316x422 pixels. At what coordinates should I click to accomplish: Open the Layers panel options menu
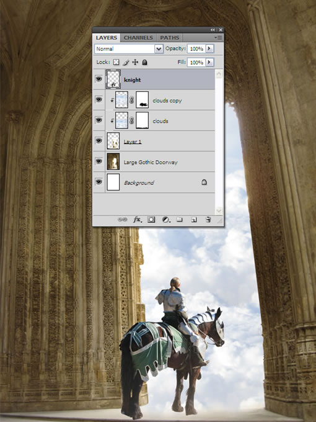(x=218, y=37)
